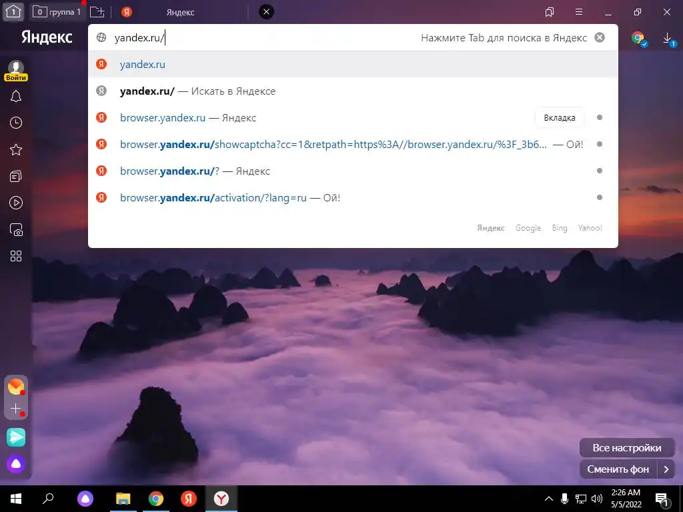Switch search engine to Bing

coord(560,228)
